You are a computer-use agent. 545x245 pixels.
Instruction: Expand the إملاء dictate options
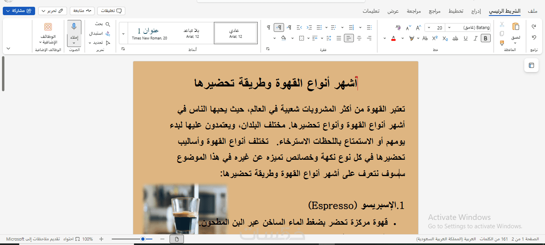coord(74,43)
